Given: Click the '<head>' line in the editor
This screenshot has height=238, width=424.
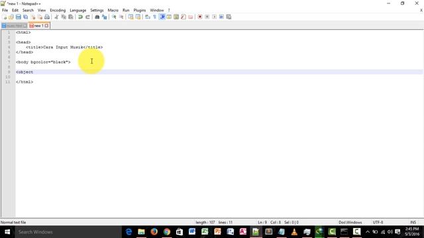Looking at the screenshot, I should [23, 42].
